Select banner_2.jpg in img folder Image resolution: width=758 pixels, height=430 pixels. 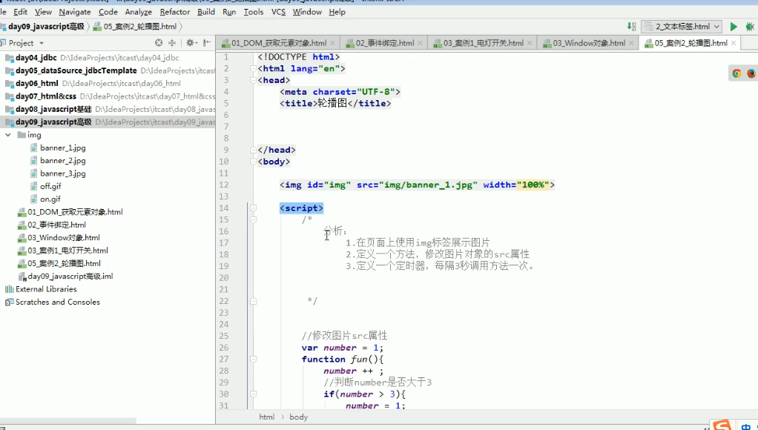(x=62, y=160)
